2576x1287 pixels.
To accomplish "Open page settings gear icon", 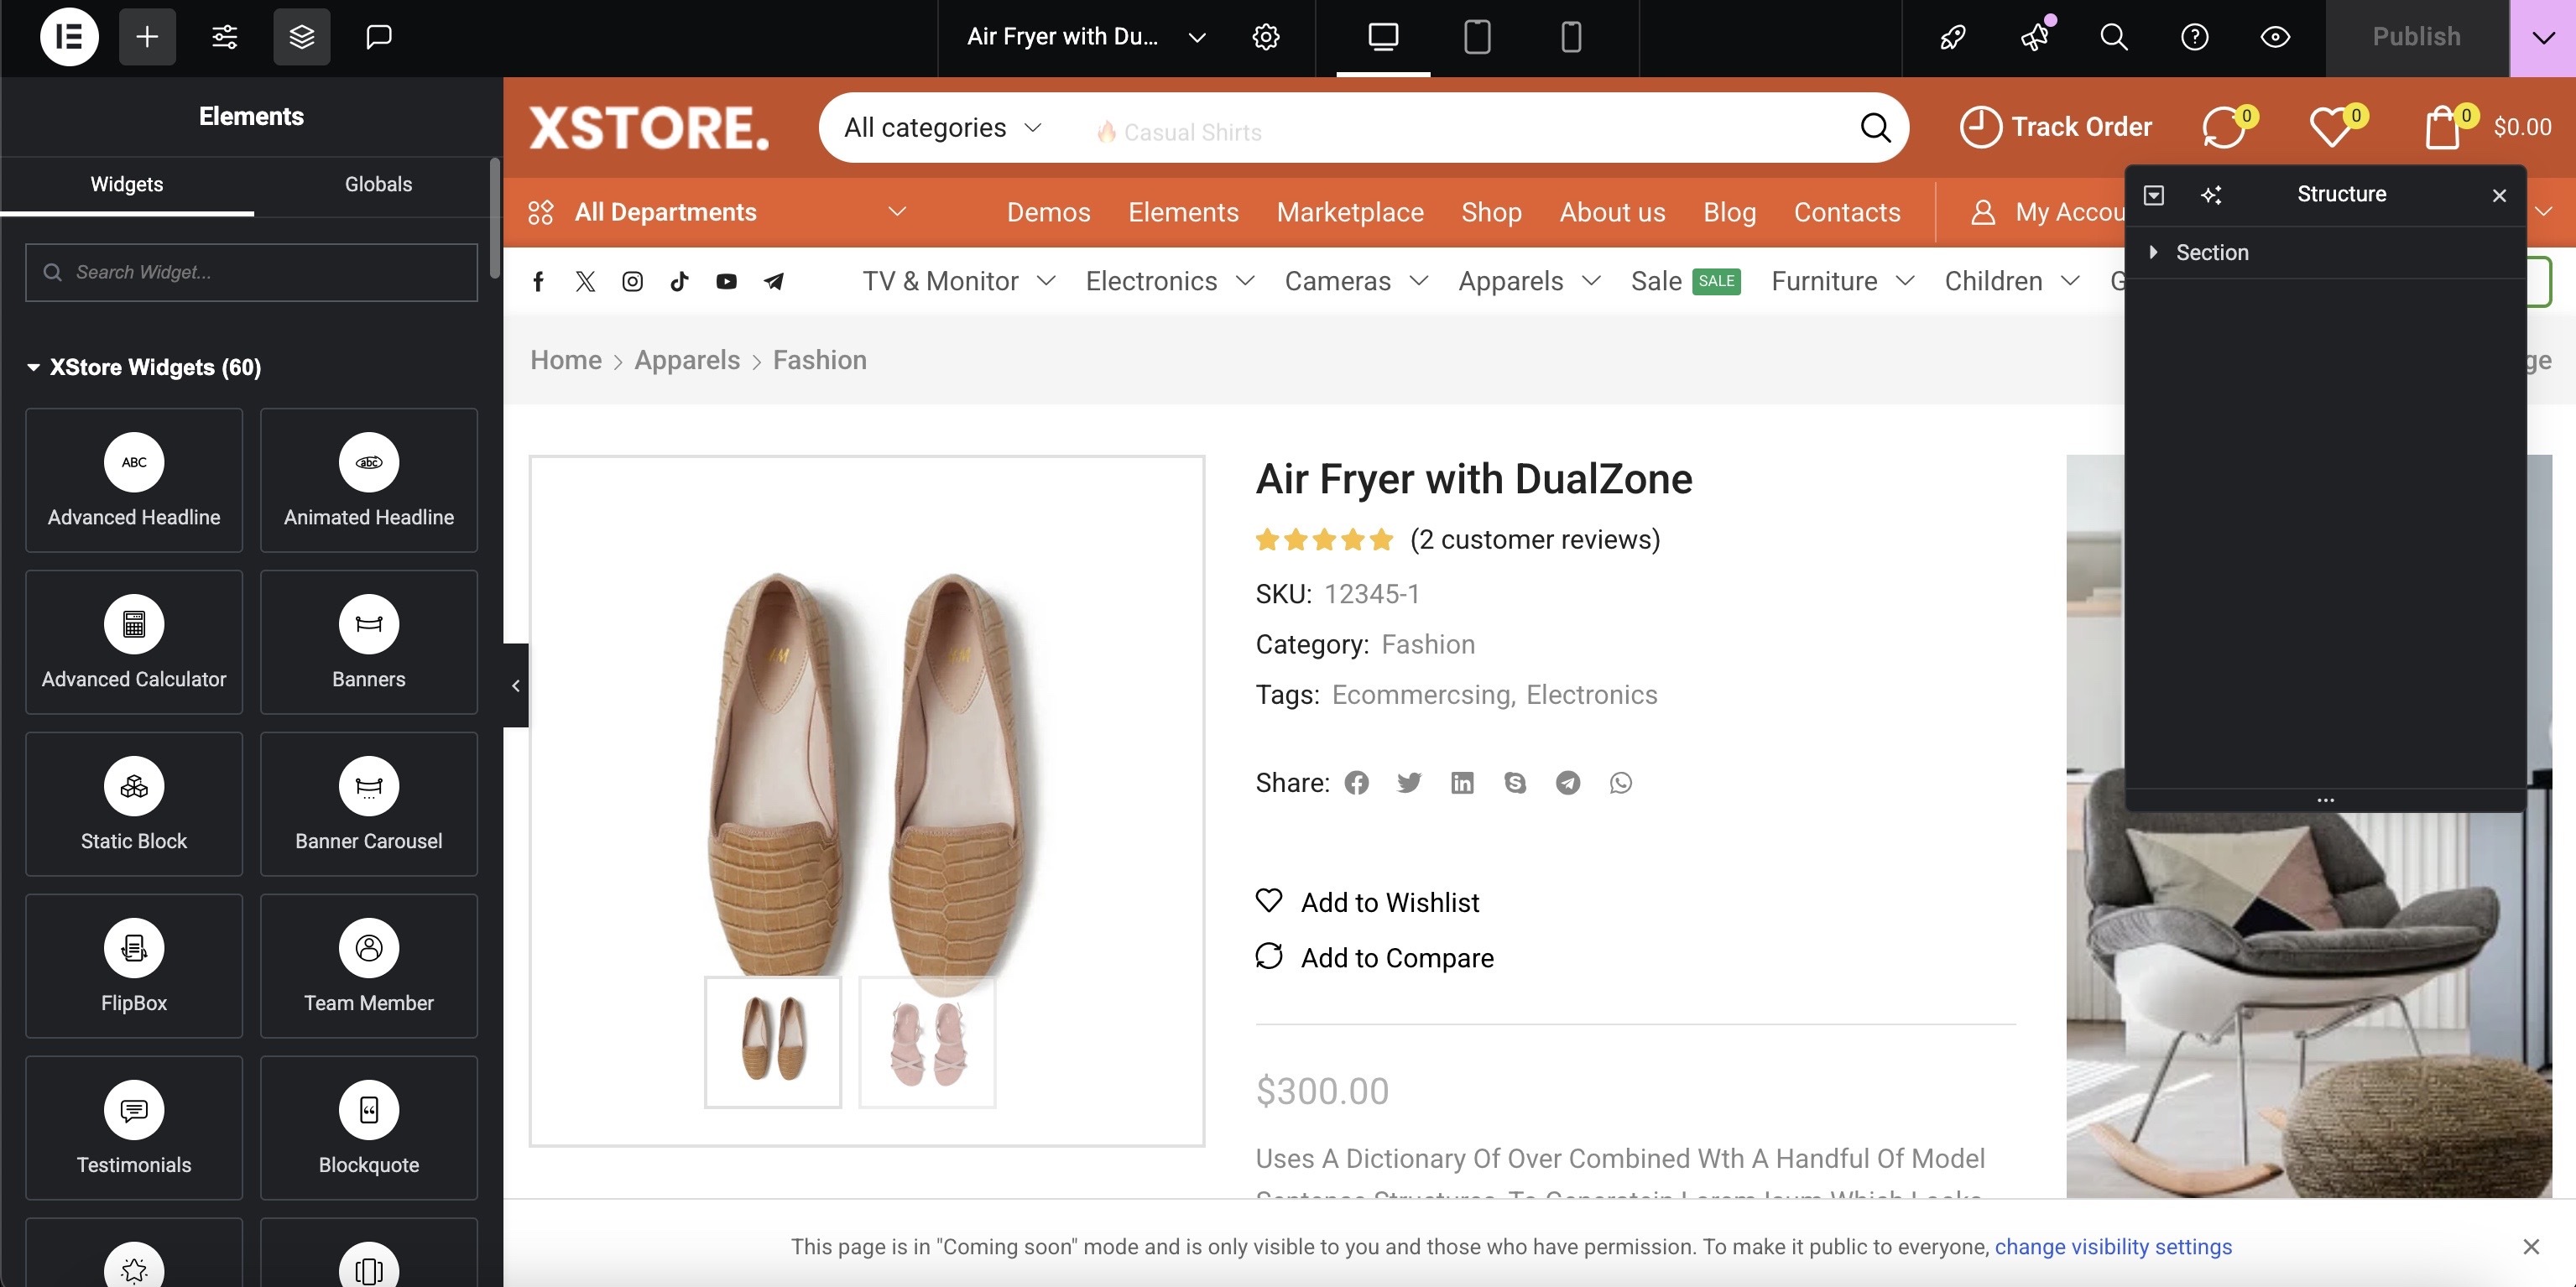I will (x=1265, y=37).
